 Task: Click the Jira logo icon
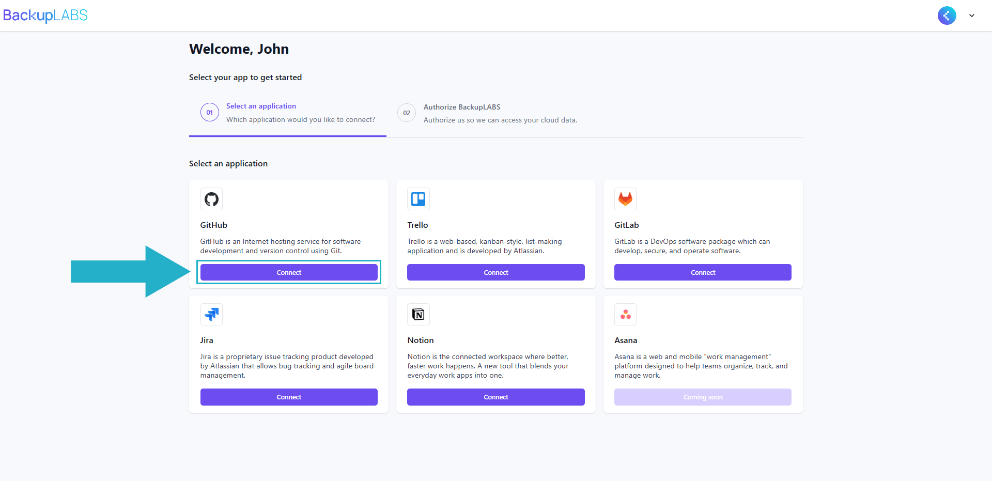pyautogui.click(x=211, y=314)
